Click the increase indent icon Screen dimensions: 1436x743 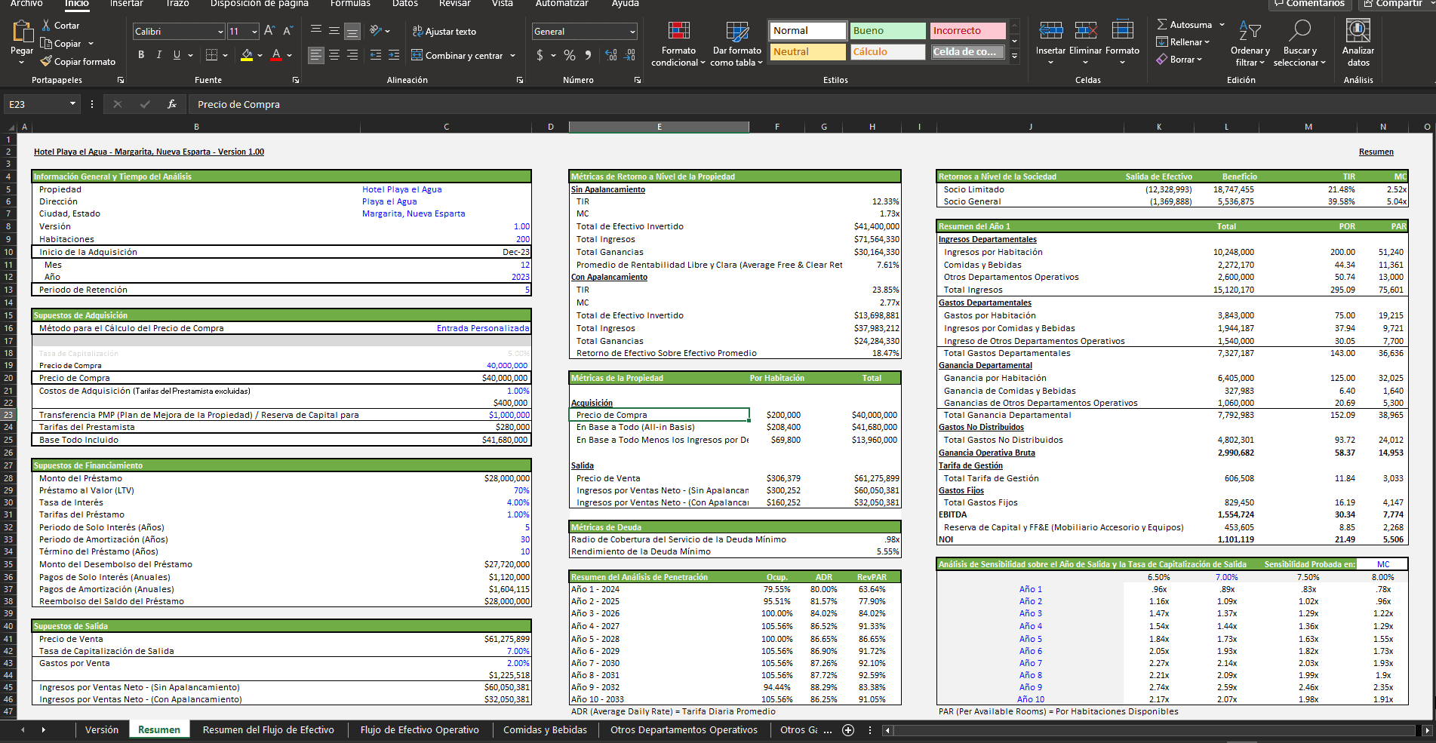[394, 55]
